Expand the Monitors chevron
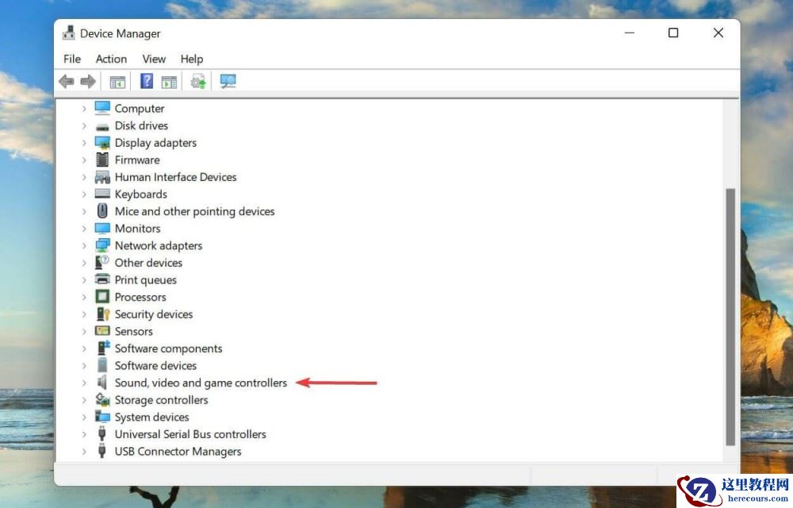The width and height of the screenshot is (793, 508). 84,228
